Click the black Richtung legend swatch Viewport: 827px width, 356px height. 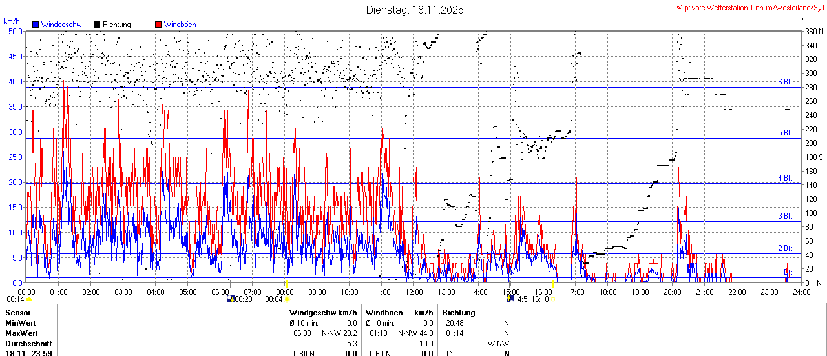coord(97,25)
